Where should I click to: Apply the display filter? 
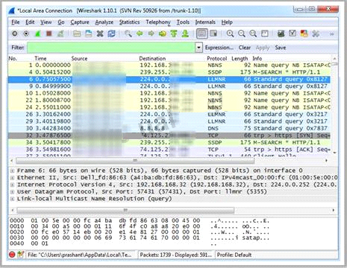(x=263, y=48)
